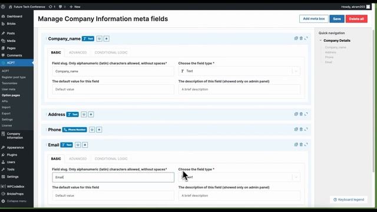Image resolution: width=377 pixels, height=212 pixels.
Task: Collapse Company Details in quick navigation
Action: coord(320,41)
